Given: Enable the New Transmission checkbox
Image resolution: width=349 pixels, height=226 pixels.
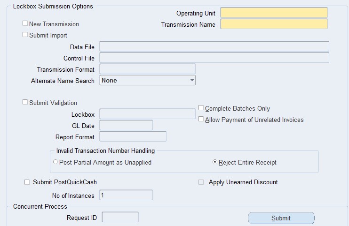Looking at the screenshot, I should 25,23.
